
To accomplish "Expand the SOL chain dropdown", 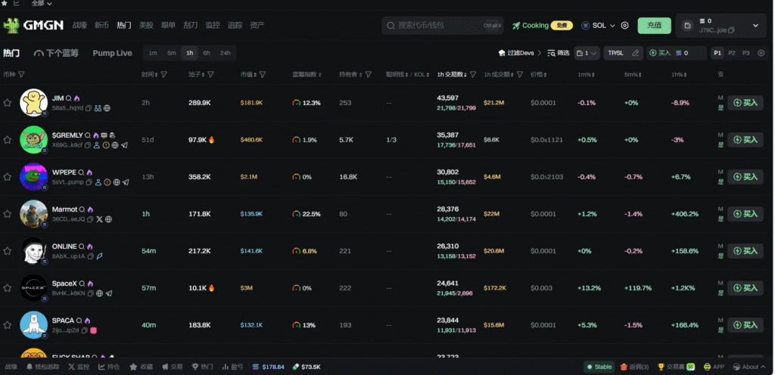I will [598, 26].
